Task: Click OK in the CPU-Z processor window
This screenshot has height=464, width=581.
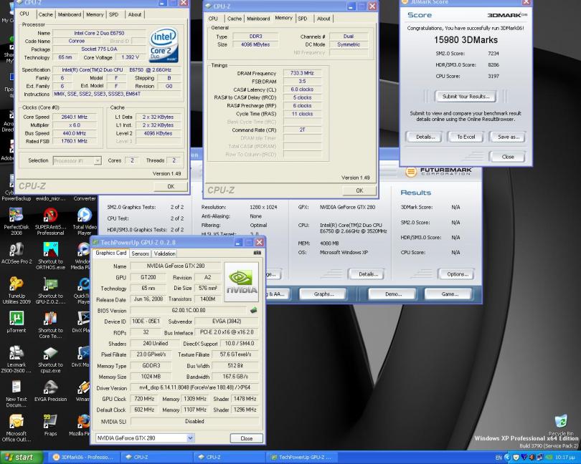Action: point(171,186)
